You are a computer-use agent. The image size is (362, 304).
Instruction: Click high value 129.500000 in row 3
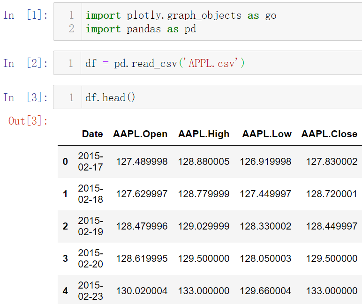204,259
